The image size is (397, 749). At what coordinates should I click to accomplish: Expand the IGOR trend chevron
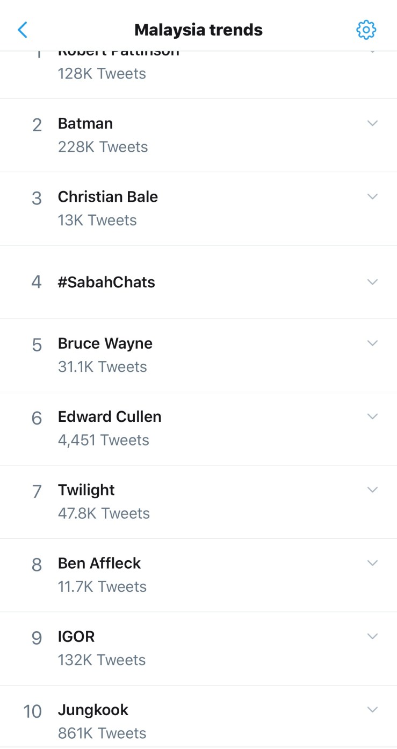click(x=372, y=636)
